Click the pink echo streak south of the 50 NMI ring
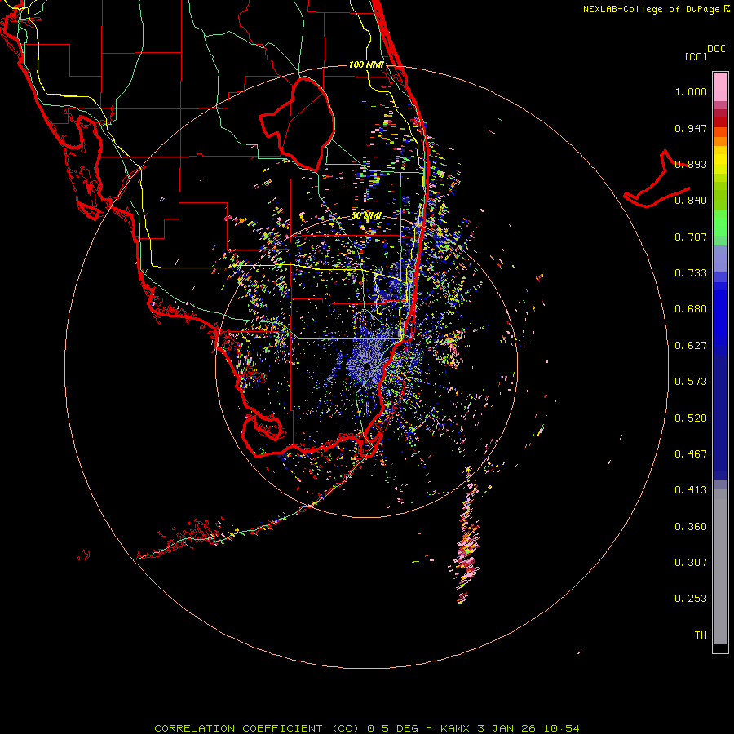This screenshot has height=734, width=734. (x=466, y=536)
